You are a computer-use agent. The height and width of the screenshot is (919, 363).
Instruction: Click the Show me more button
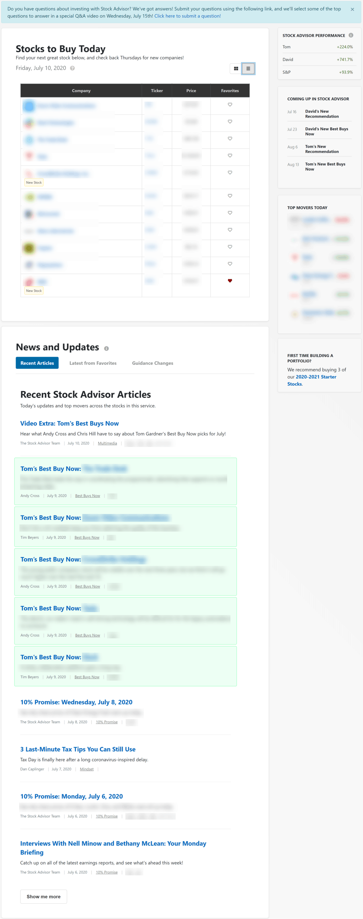click(43, 896)
